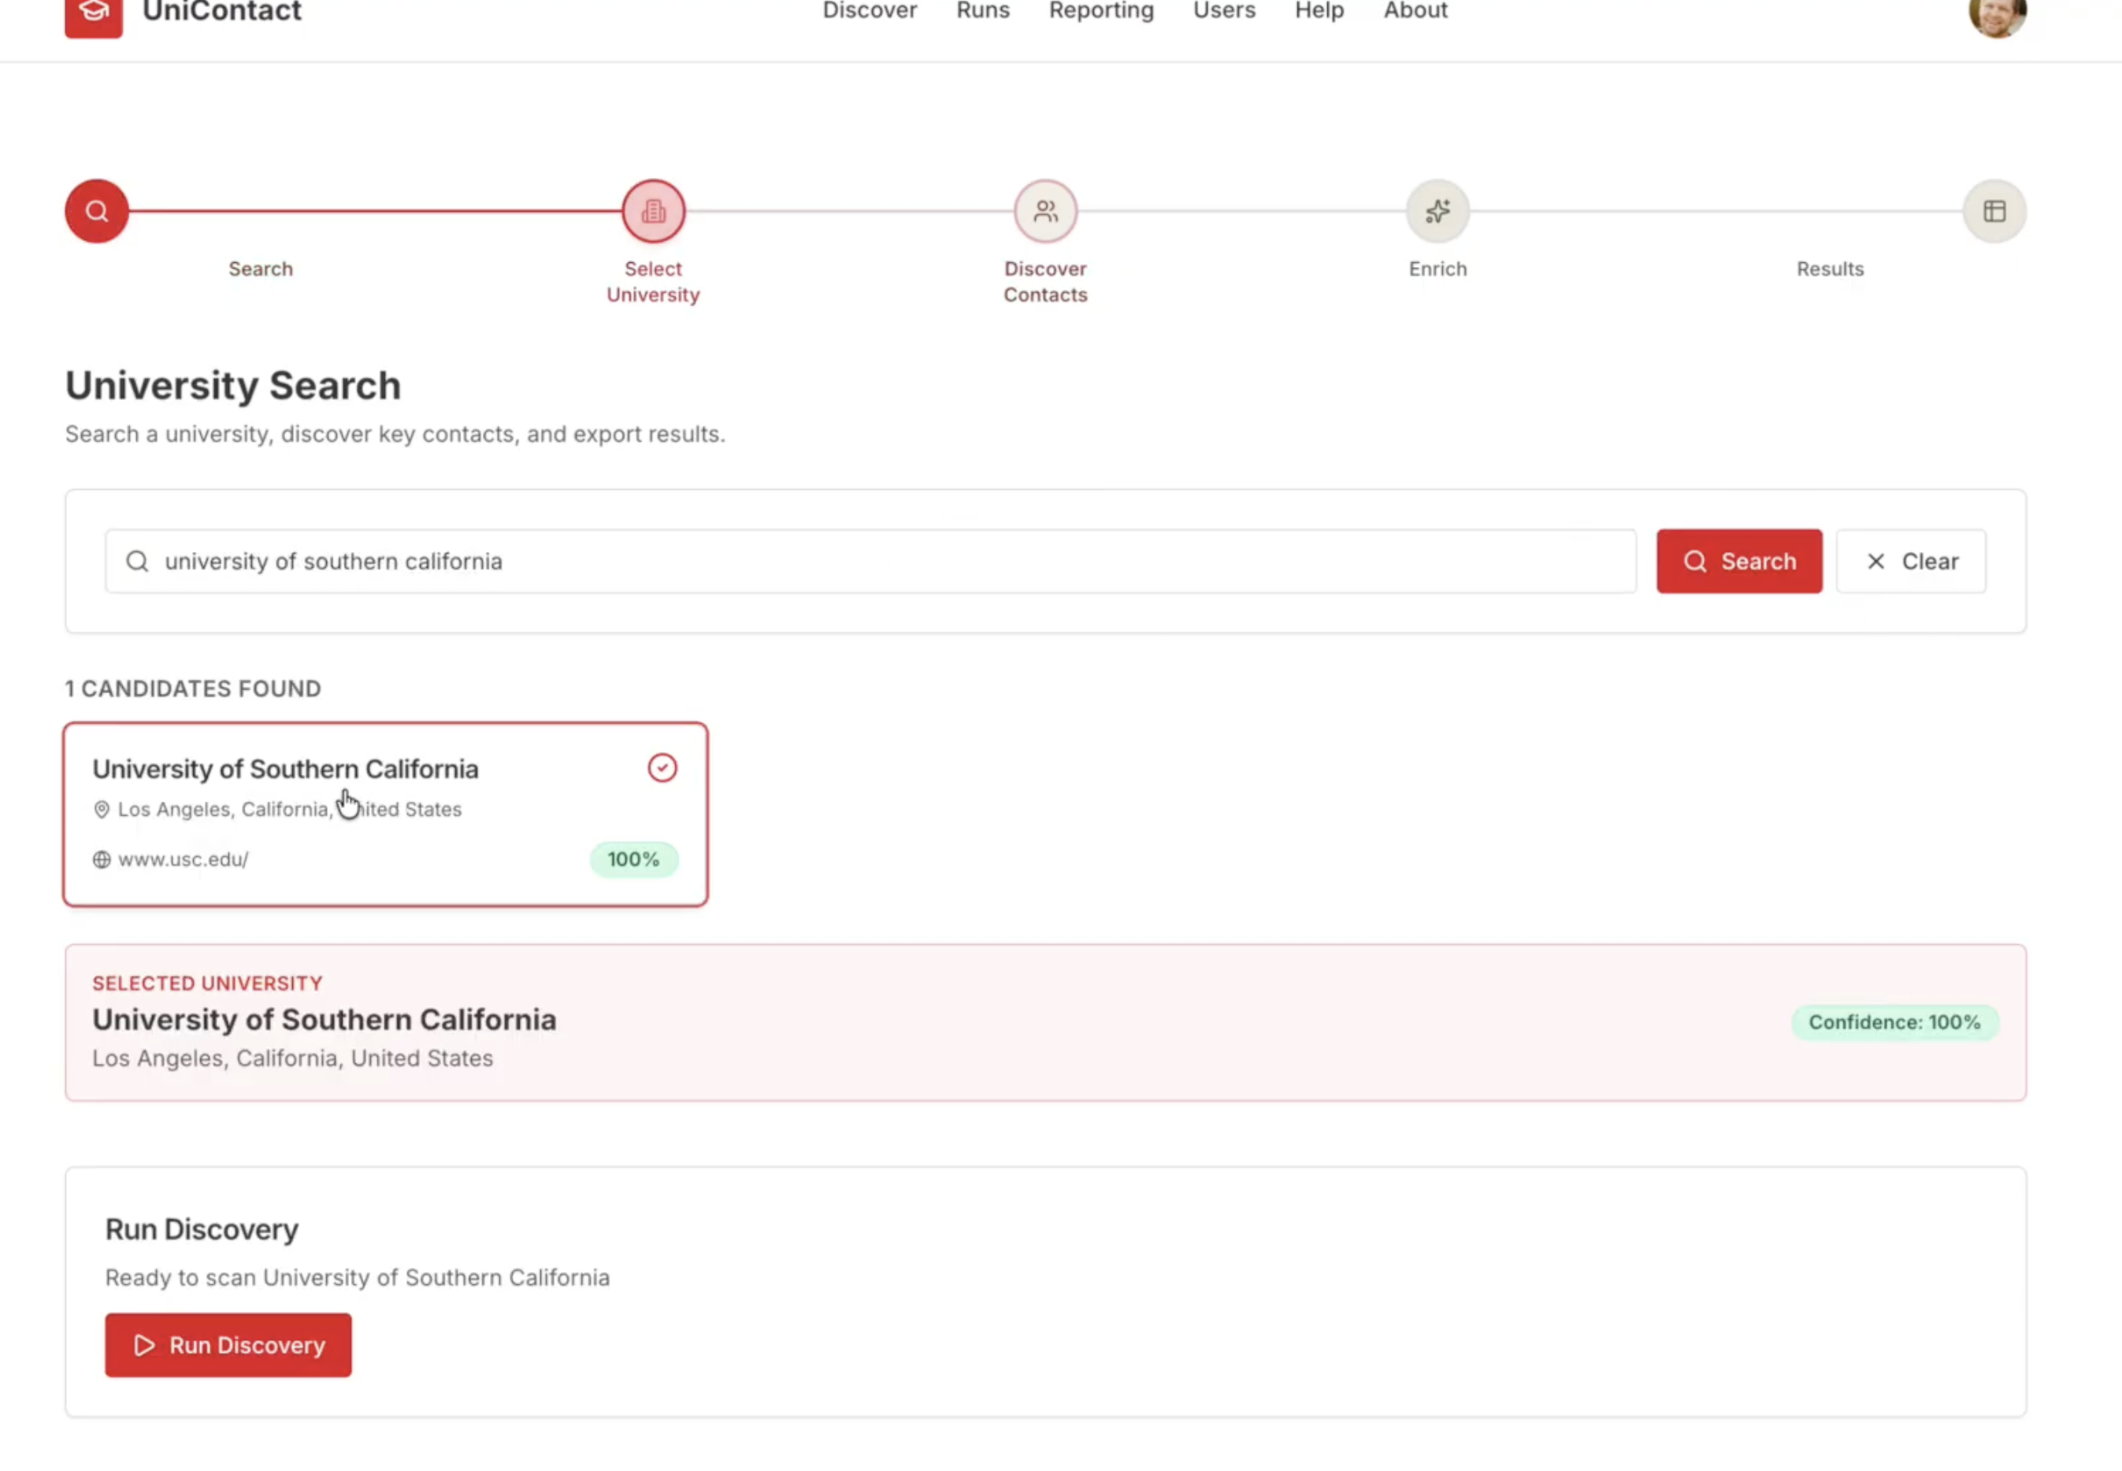
Task: Open the www.usc.edu/ link
Action: coord(183,860)
